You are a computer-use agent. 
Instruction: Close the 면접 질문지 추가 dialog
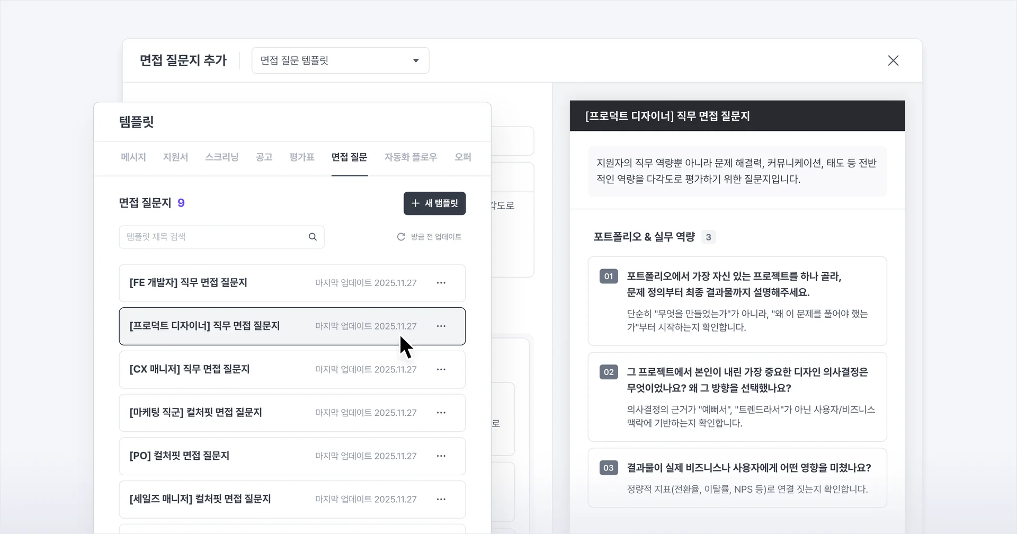click(x=893, y=60)
